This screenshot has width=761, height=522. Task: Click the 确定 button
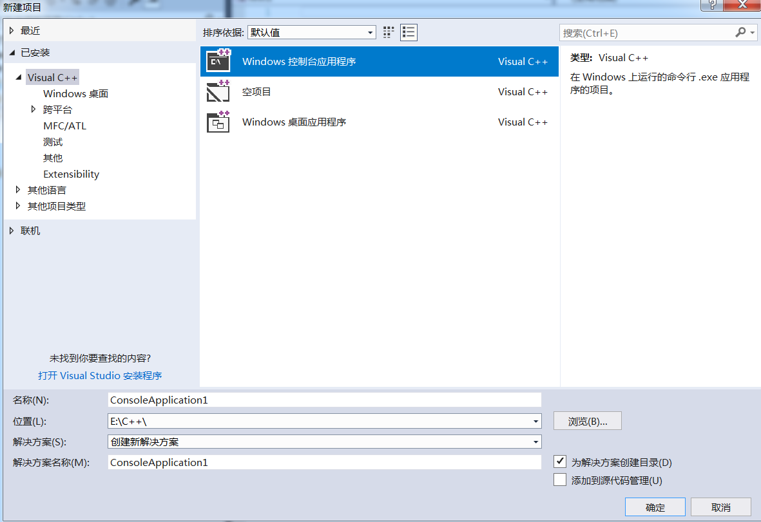[655, 507]
